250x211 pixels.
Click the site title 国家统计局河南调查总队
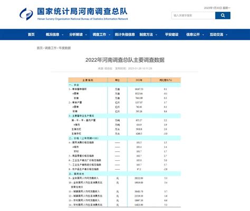tap(82, 12)
